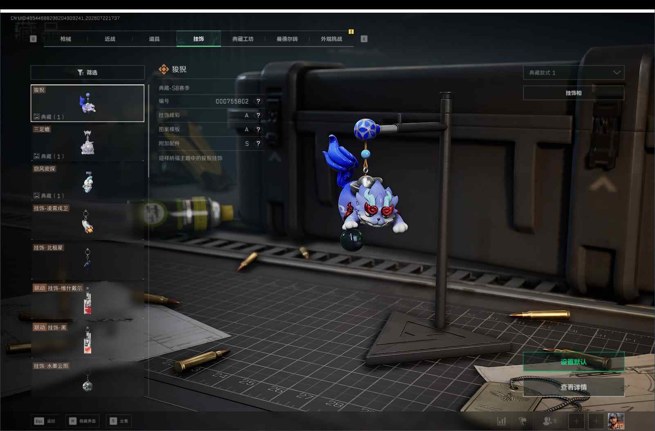Screen dimensions: 655x431
Task: Open the 挂饰柜 button
Action: [x=574, y=93]
